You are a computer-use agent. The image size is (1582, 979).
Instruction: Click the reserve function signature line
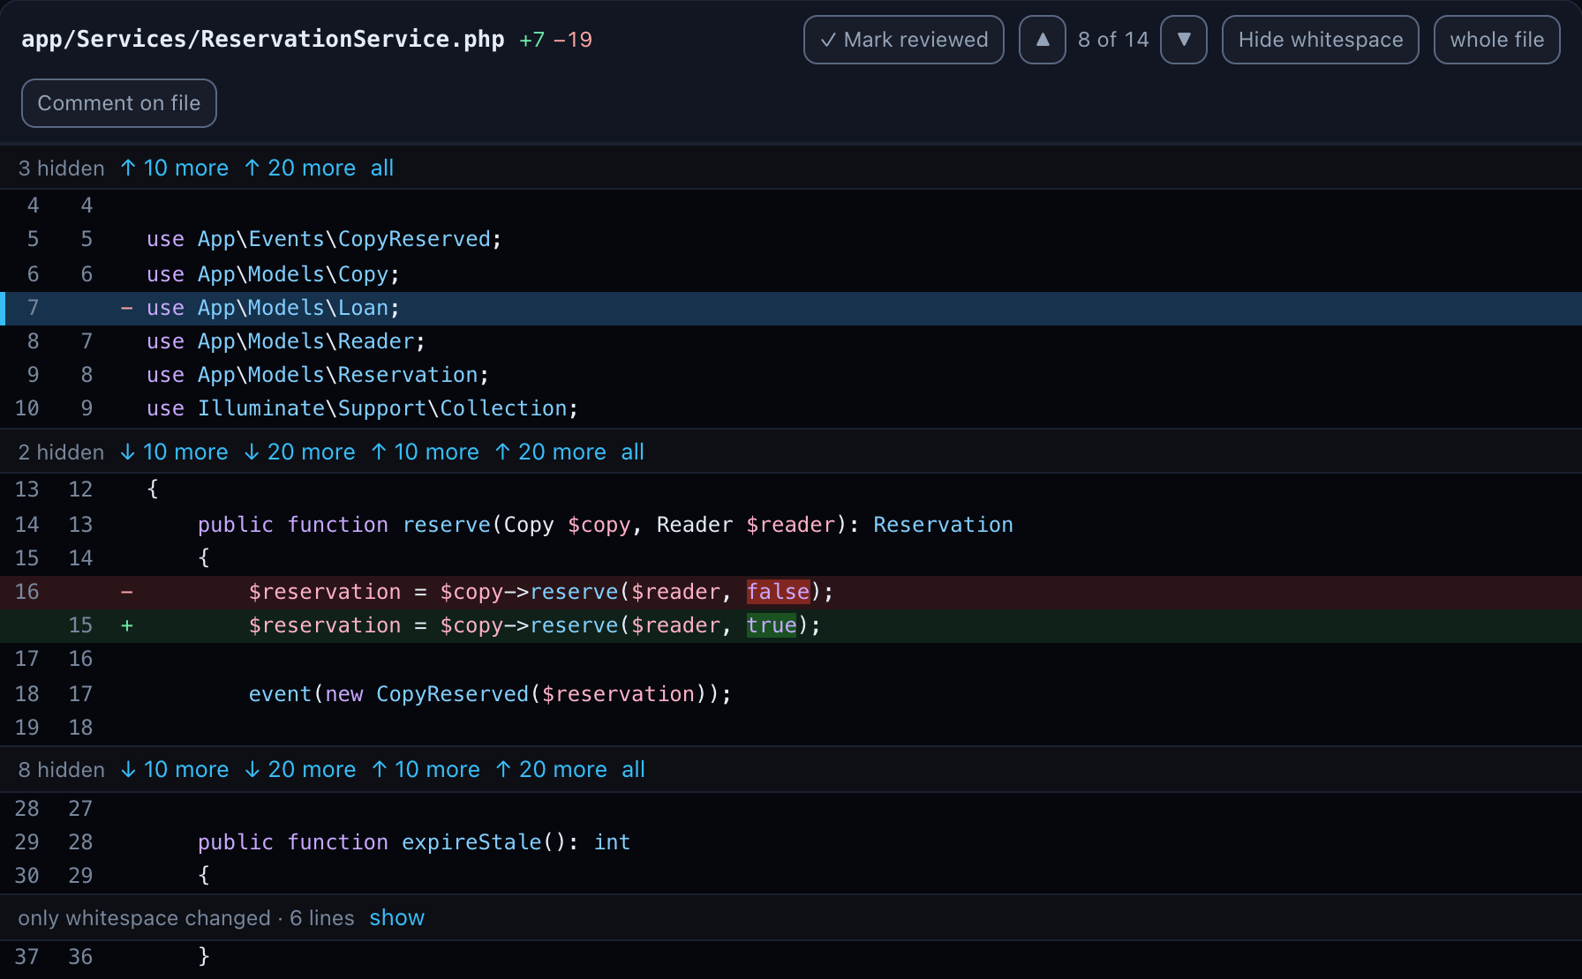click(x=791, y=525)
